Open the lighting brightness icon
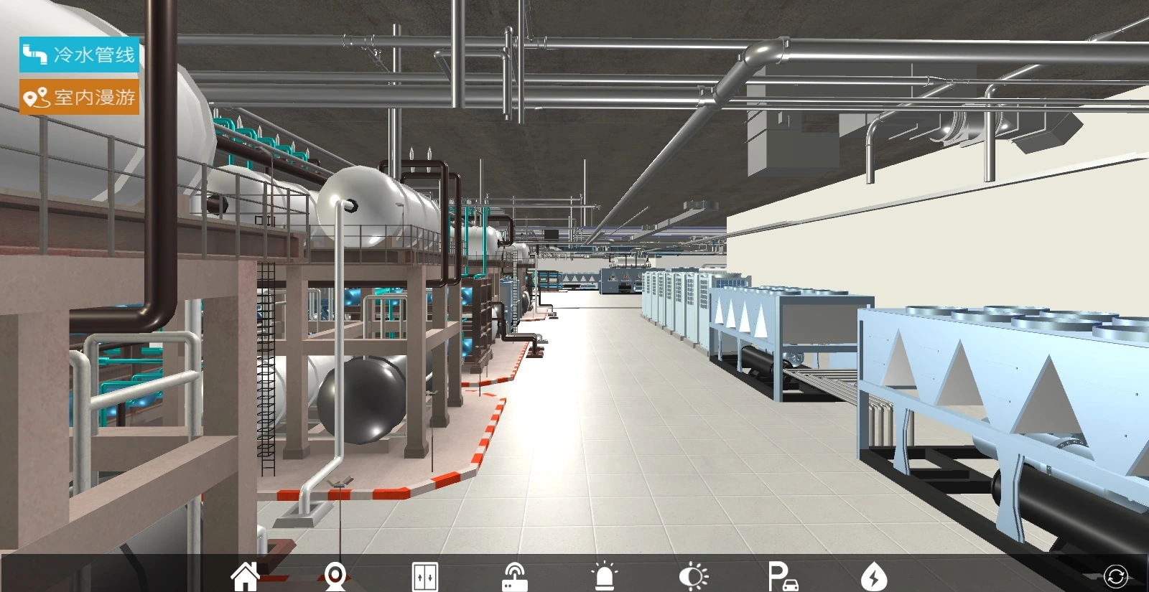This screenshot has width=1149, height=592. [x=694, y=576]
